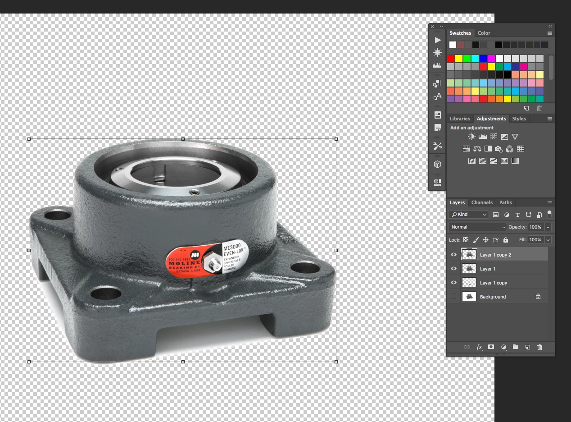Open the Navigator ship-wheel panel icon

tap(437, 53)
